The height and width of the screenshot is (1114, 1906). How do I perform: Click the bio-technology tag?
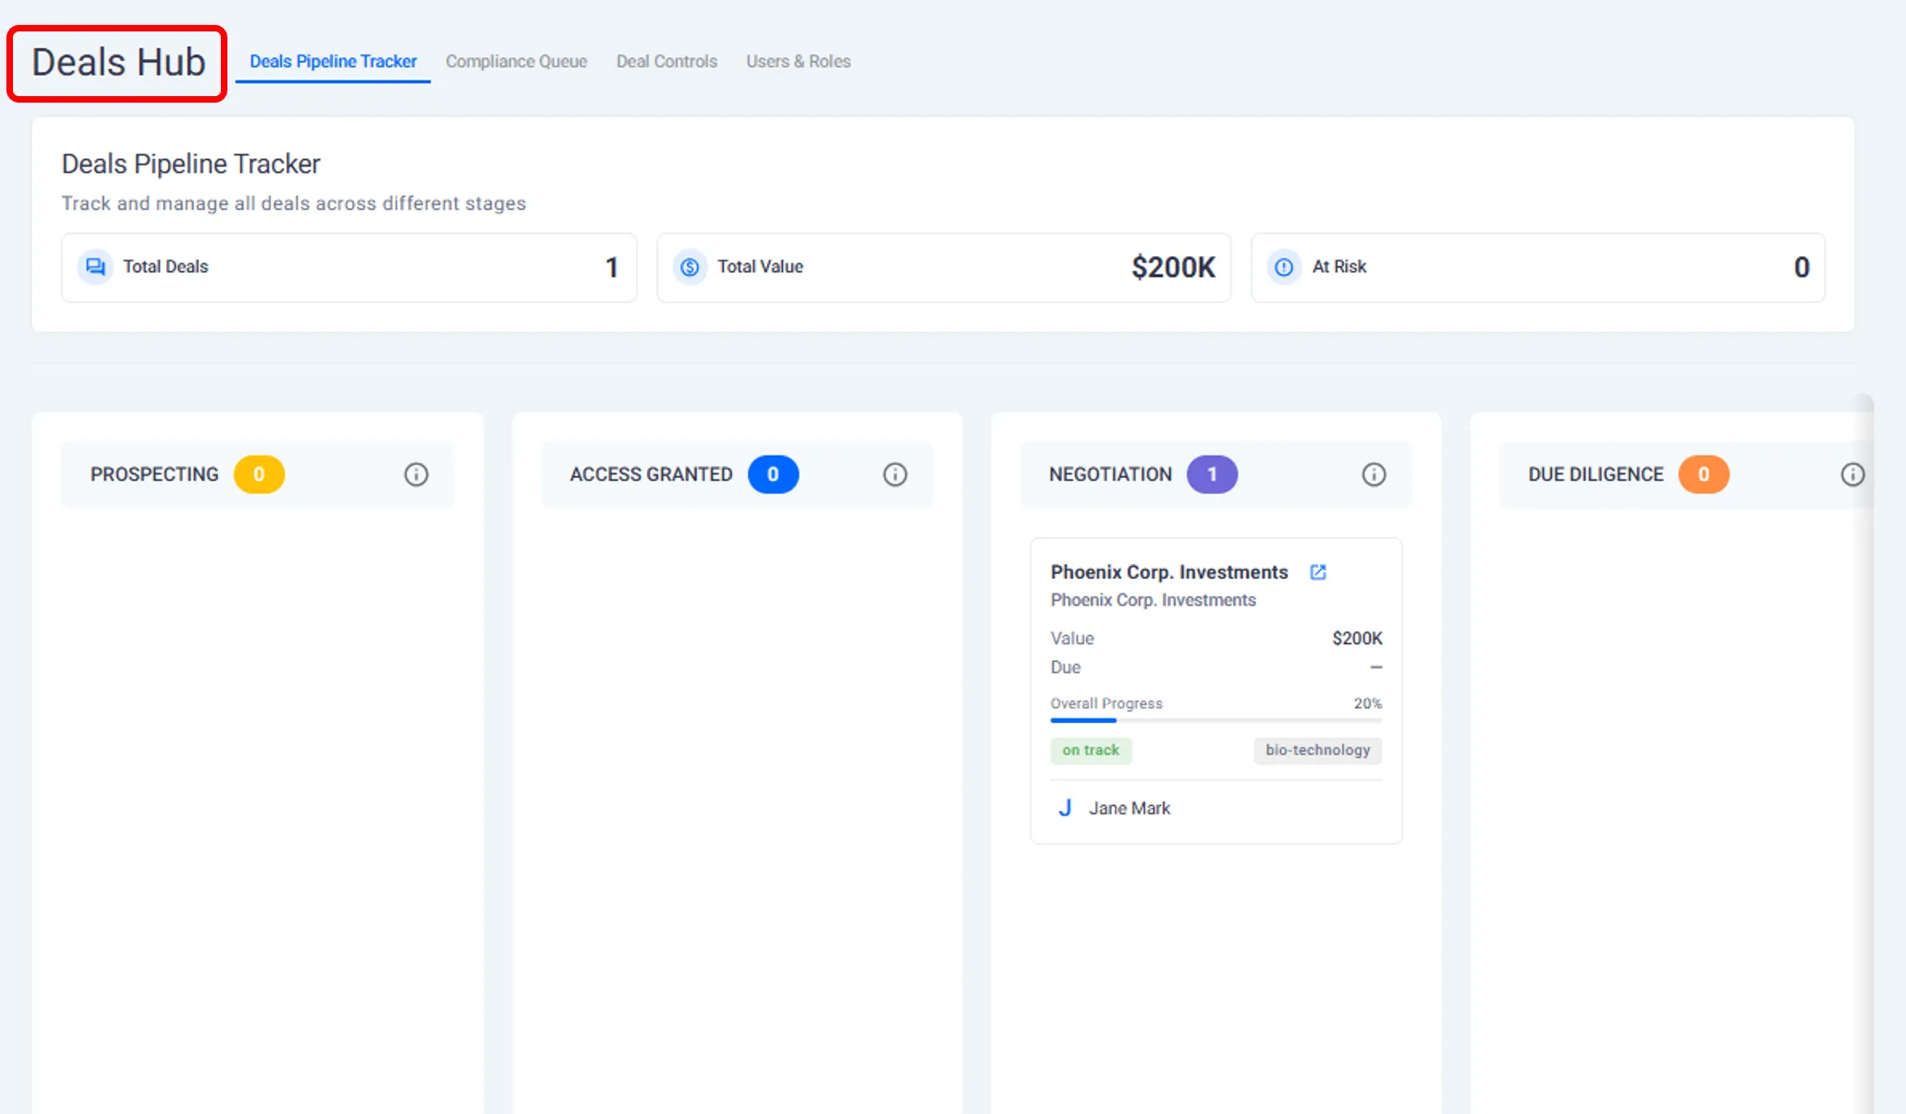point(1317,750)
